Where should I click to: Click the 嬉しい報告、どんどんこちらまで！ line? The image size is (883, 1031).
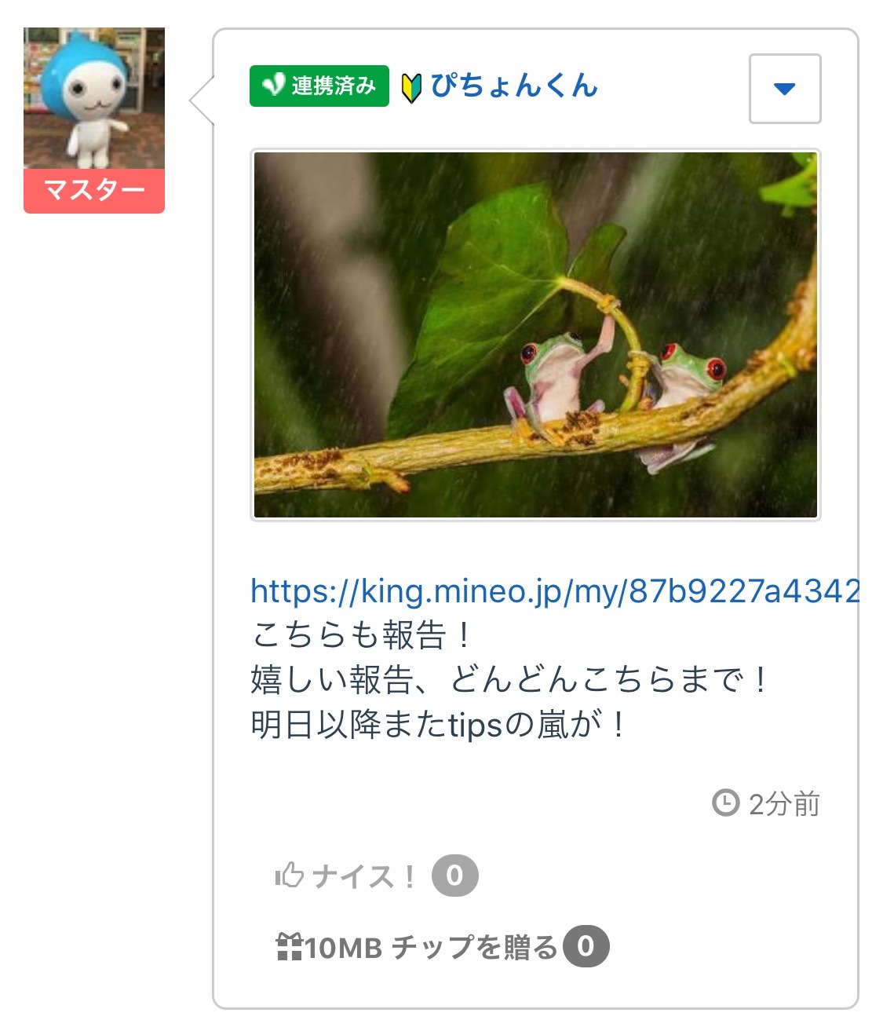[509, 679]
